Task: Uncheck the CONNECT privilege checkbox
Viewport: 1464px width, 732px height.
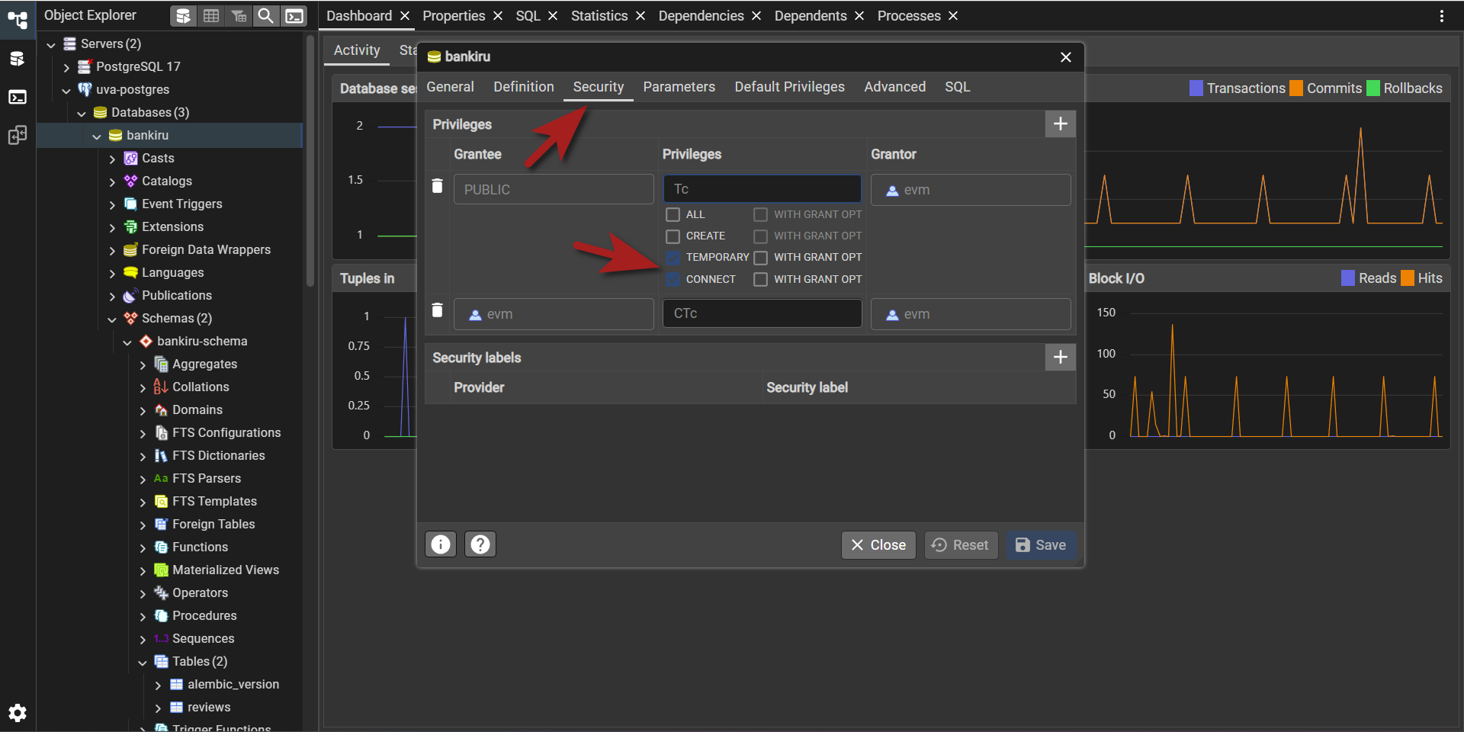Action: (x=673, y=280)
